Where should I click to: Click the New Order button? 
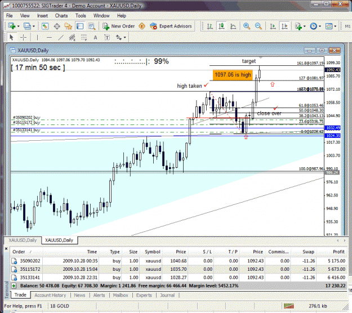(118, 26)
